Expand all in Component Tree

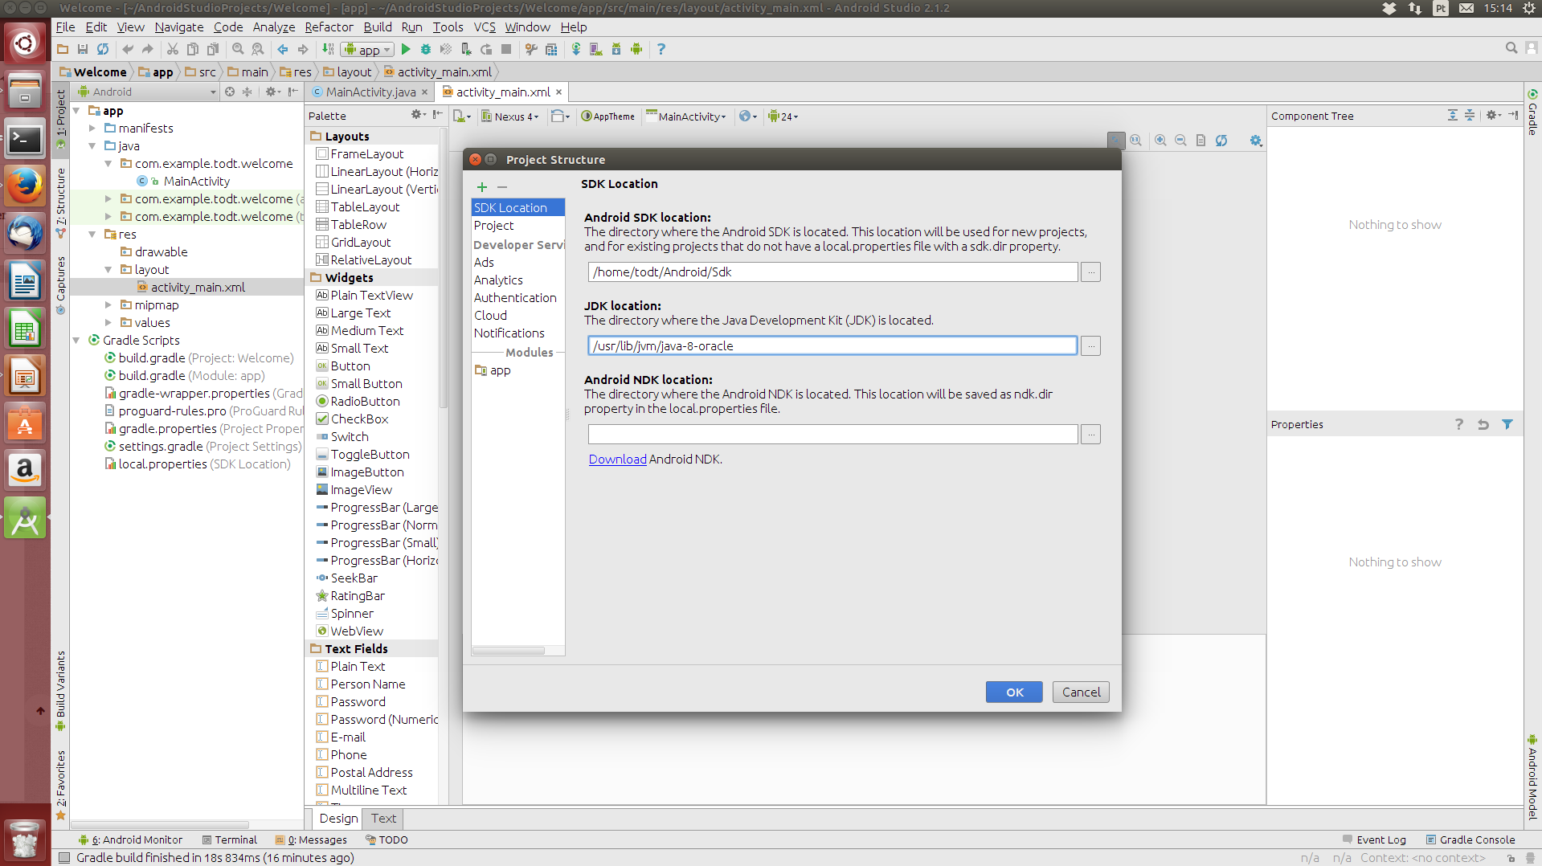coord(1453,116)
